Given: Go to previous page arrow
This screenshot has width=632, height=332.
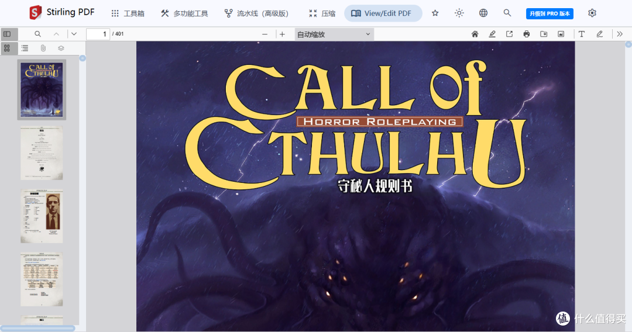Looking at the screenshot, I should (x=56, y=34).
